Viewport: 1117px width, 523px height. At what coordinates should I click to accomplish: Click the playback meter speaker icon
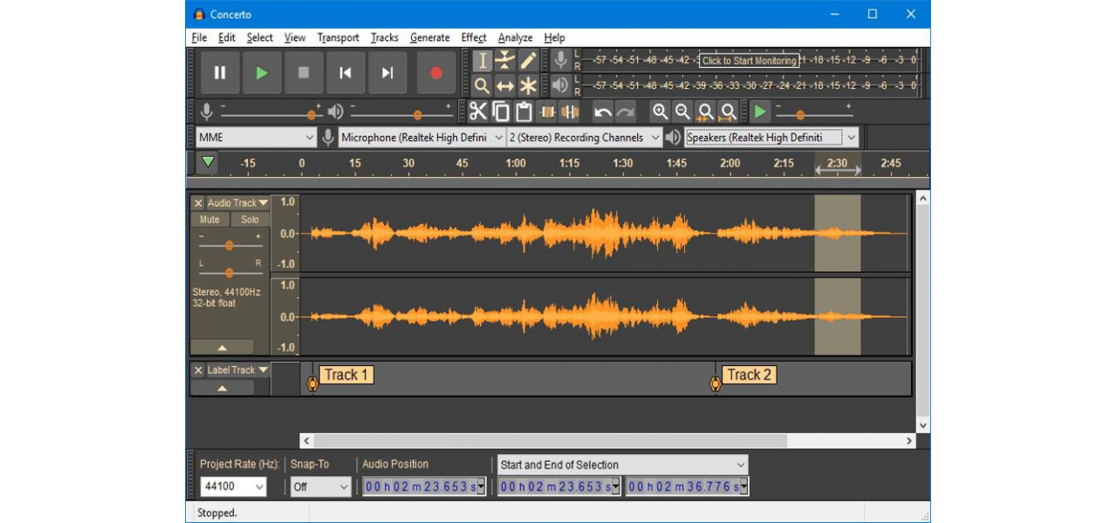561,85
